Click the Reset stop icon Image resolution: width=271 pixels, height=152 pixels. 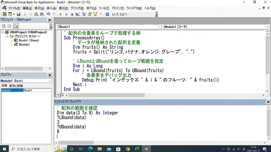tap(72, 14)
